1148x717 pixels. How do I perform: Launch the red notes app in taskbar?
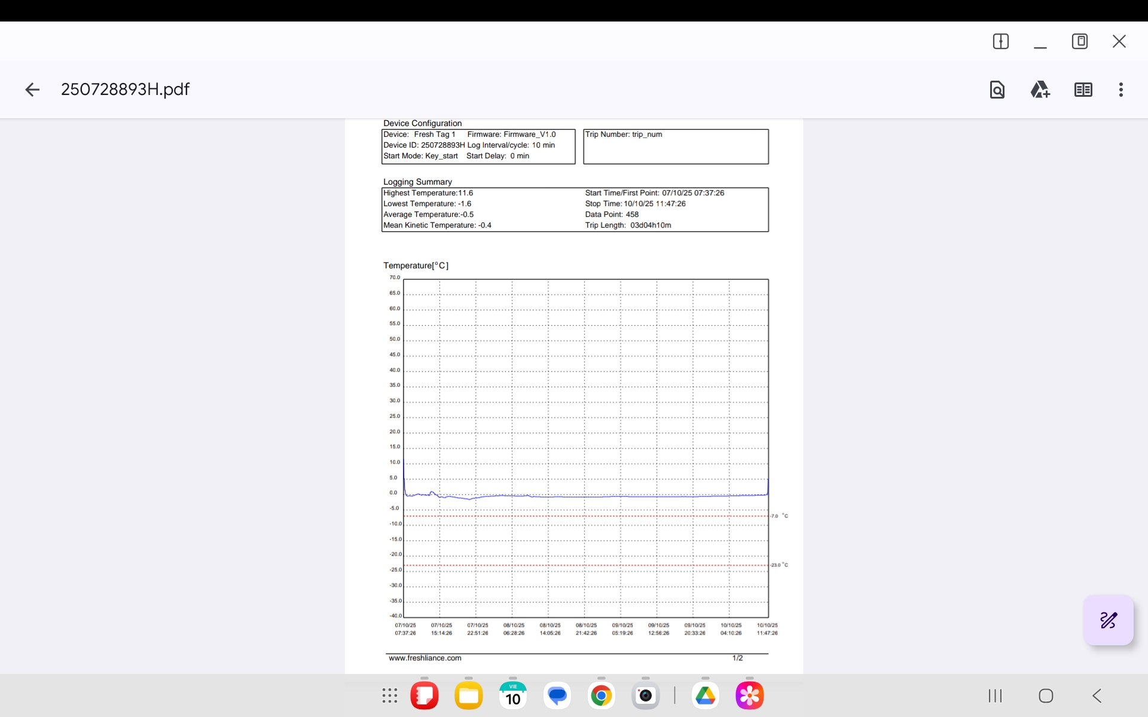(x=425, y=695)
